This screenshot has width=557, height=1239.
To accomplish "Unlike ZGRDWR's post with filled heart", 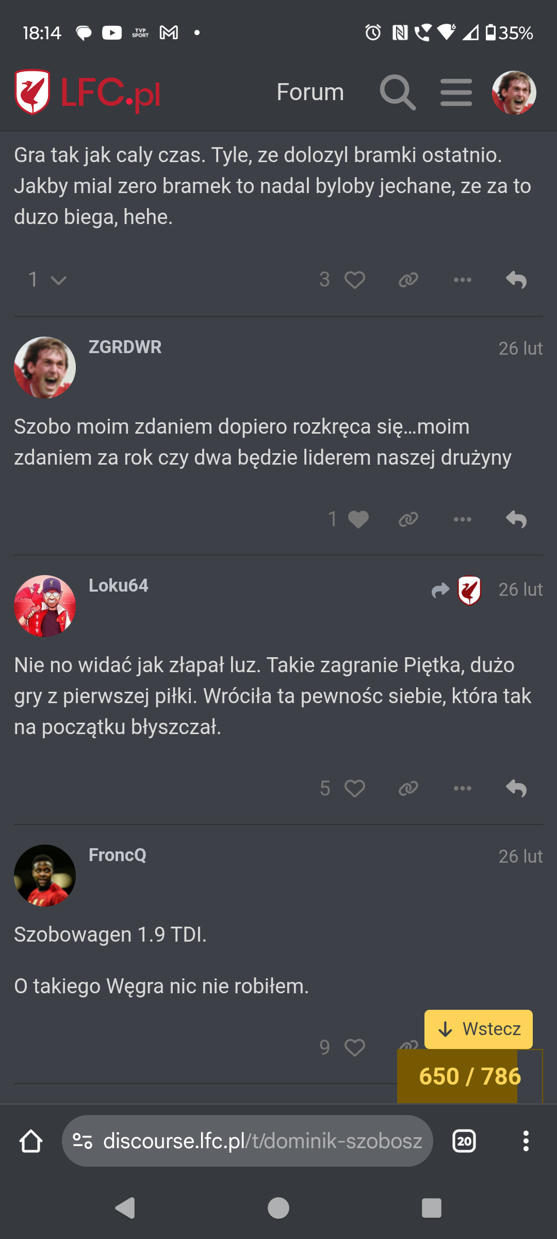I will (358, 519).
